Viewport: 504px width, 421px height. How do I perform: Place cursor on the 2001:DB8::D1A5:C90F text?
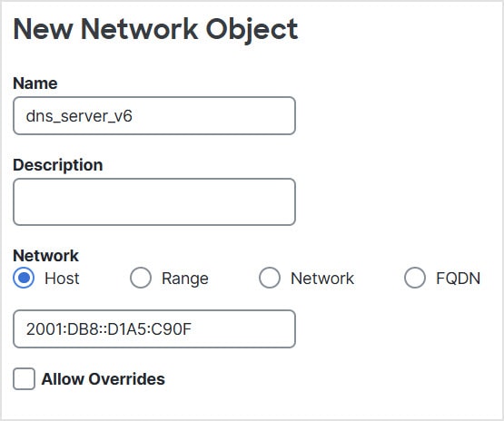point(109,329)
